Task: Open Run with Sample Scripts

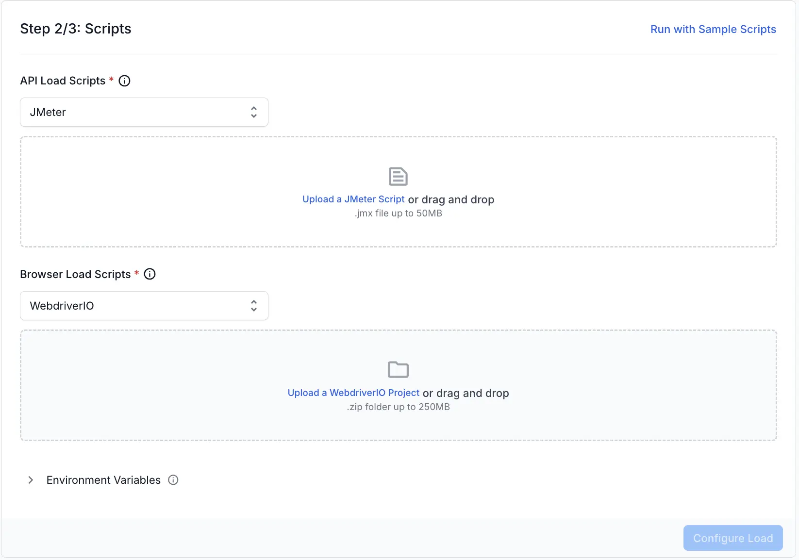Action: pos(713,29)
